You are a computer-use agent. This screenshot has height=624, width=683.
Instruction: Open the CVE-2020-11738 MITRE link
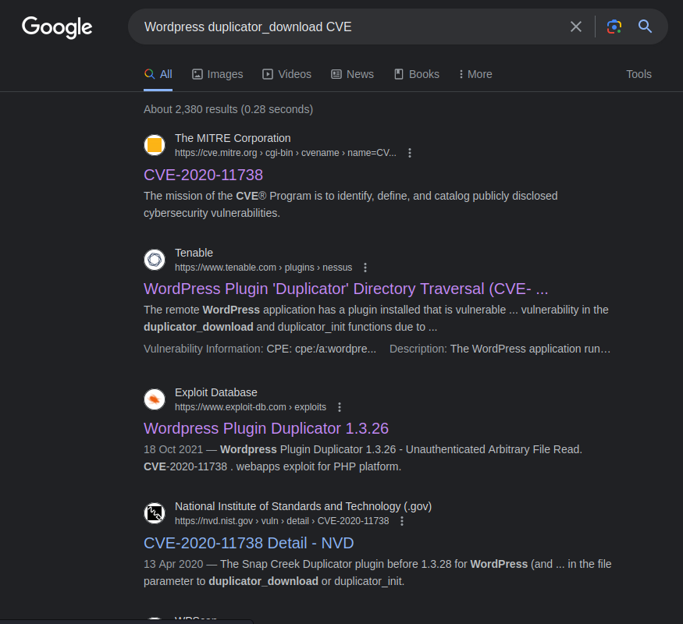tap(204, 175)
